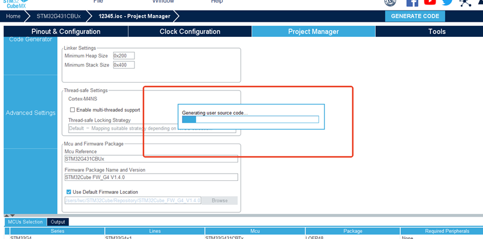The width and height of the screenshot is (483, 239).
Task: Open the Thread-safe Locking Strategy dropdown
Action: [x=152, y=128]
